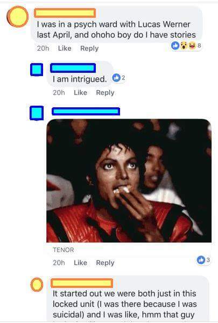Click the TENOR source label under GIF
218x323 pixels.
(x=64, y=250)
